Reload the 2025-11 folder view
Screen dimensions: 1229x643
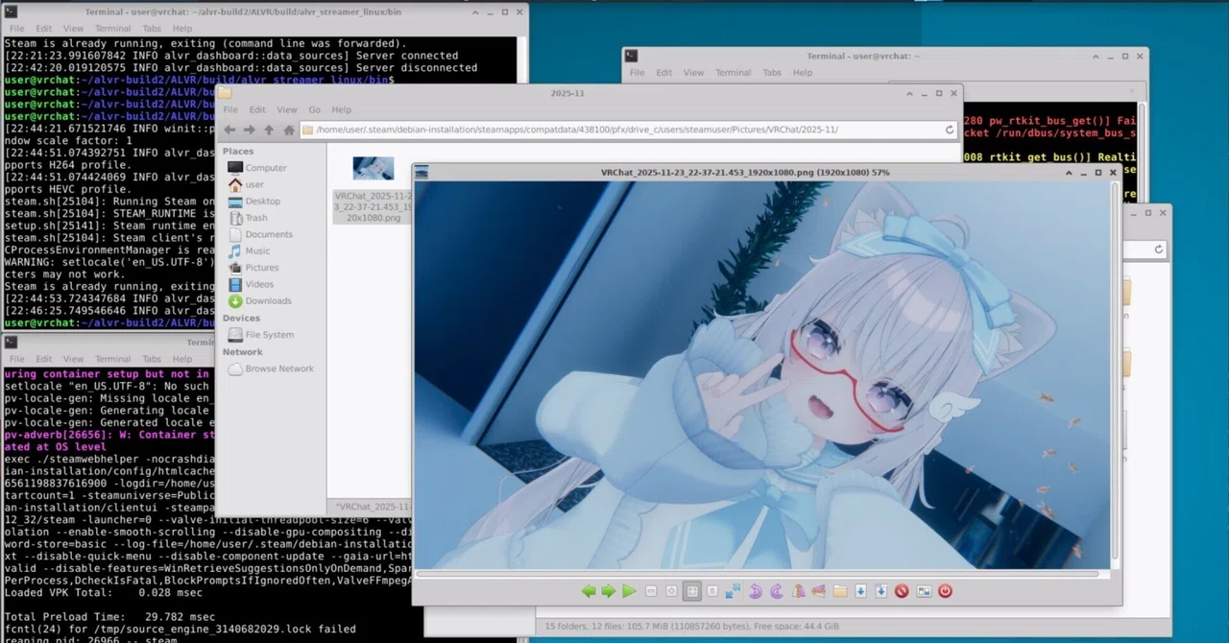coord(950,130)
